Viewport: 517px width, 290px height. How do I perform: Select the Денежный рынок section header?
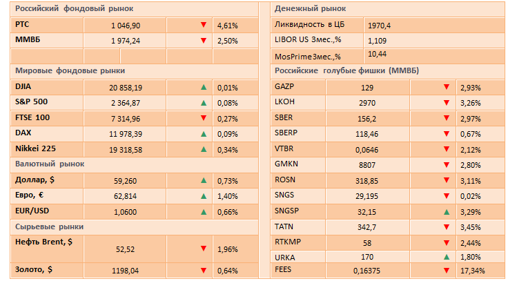tap(310, 8)
